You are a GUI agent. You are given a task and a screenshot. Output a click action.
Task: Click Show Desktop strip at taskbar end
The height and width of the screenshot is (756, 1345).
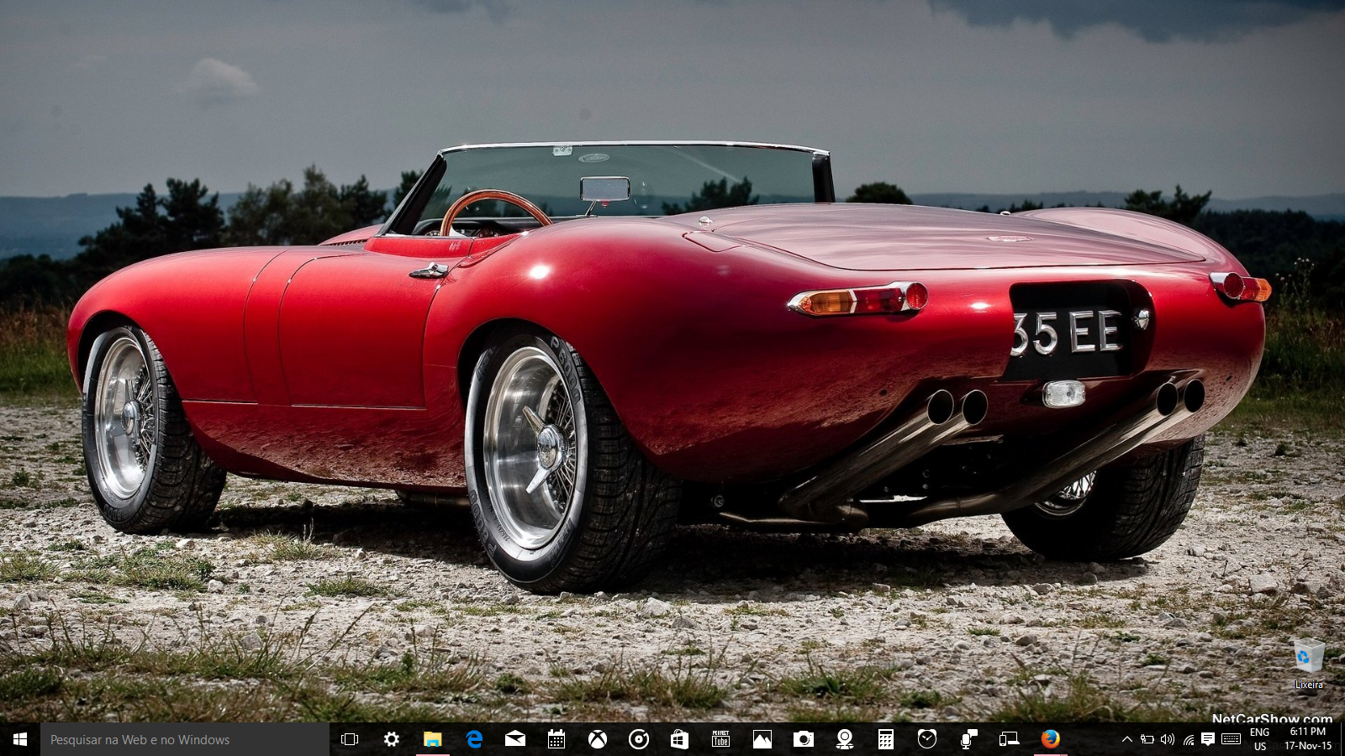click(1342, 739)
